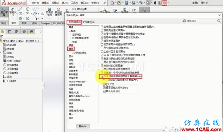
Task: Open the ConfigurationManager tab icon
Action: (x=17, y=32)
